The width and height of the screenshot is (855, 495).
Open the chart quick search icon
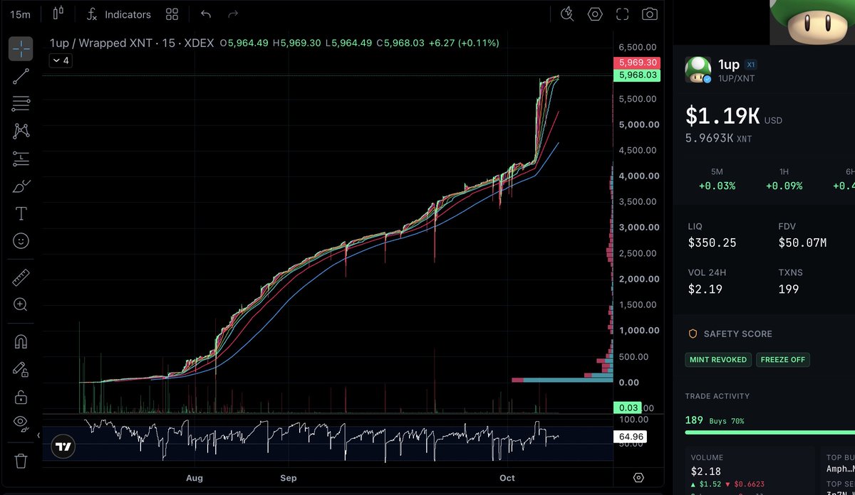tap(567, 14)
